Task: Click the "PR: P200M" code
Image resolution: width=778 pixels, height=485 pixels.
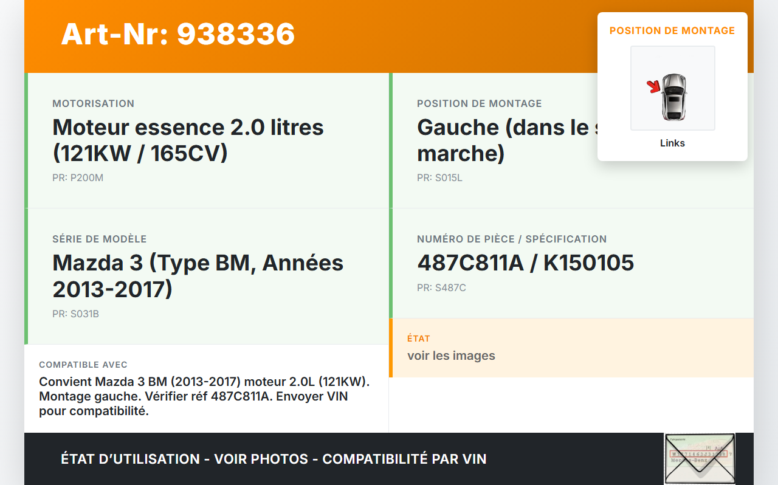Action: tap(78, 178)
